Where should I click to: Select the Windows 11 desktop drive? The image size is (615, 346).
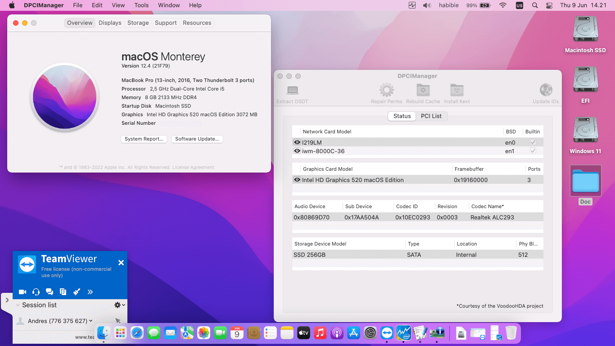pos(585,136)
